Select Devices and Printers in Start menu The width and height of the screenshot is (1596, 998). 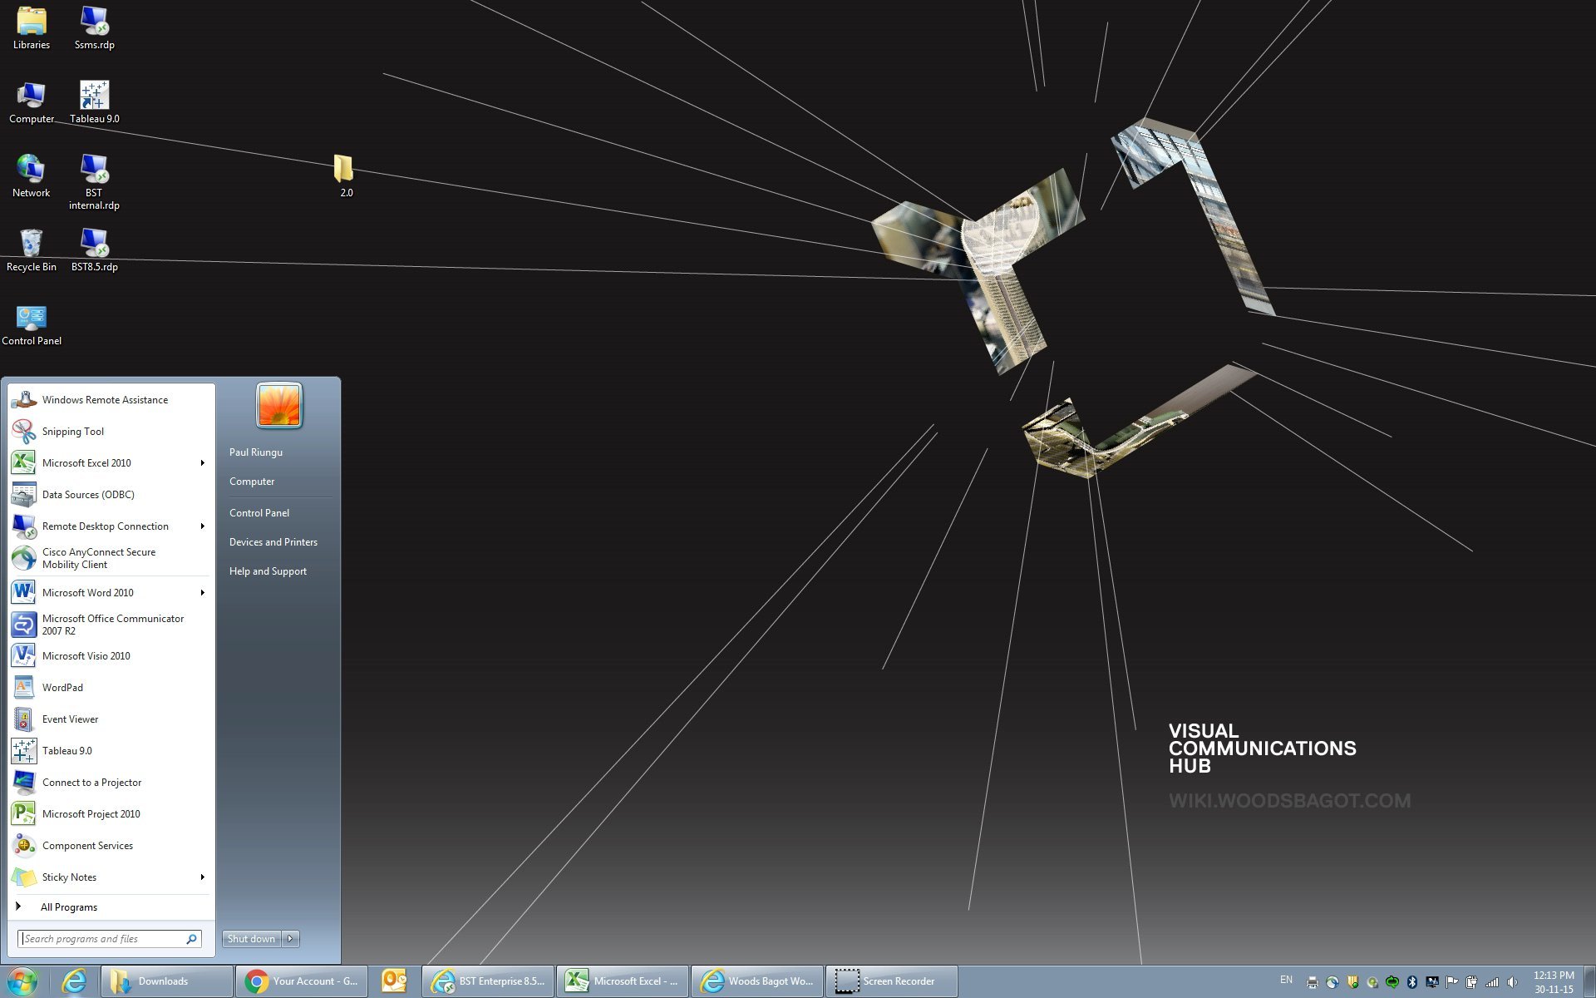click(273, 542)
